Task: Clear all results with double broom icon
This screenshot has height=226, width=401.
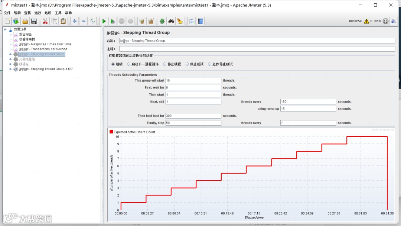Action: pyautogui.click(x=151, y=21)
